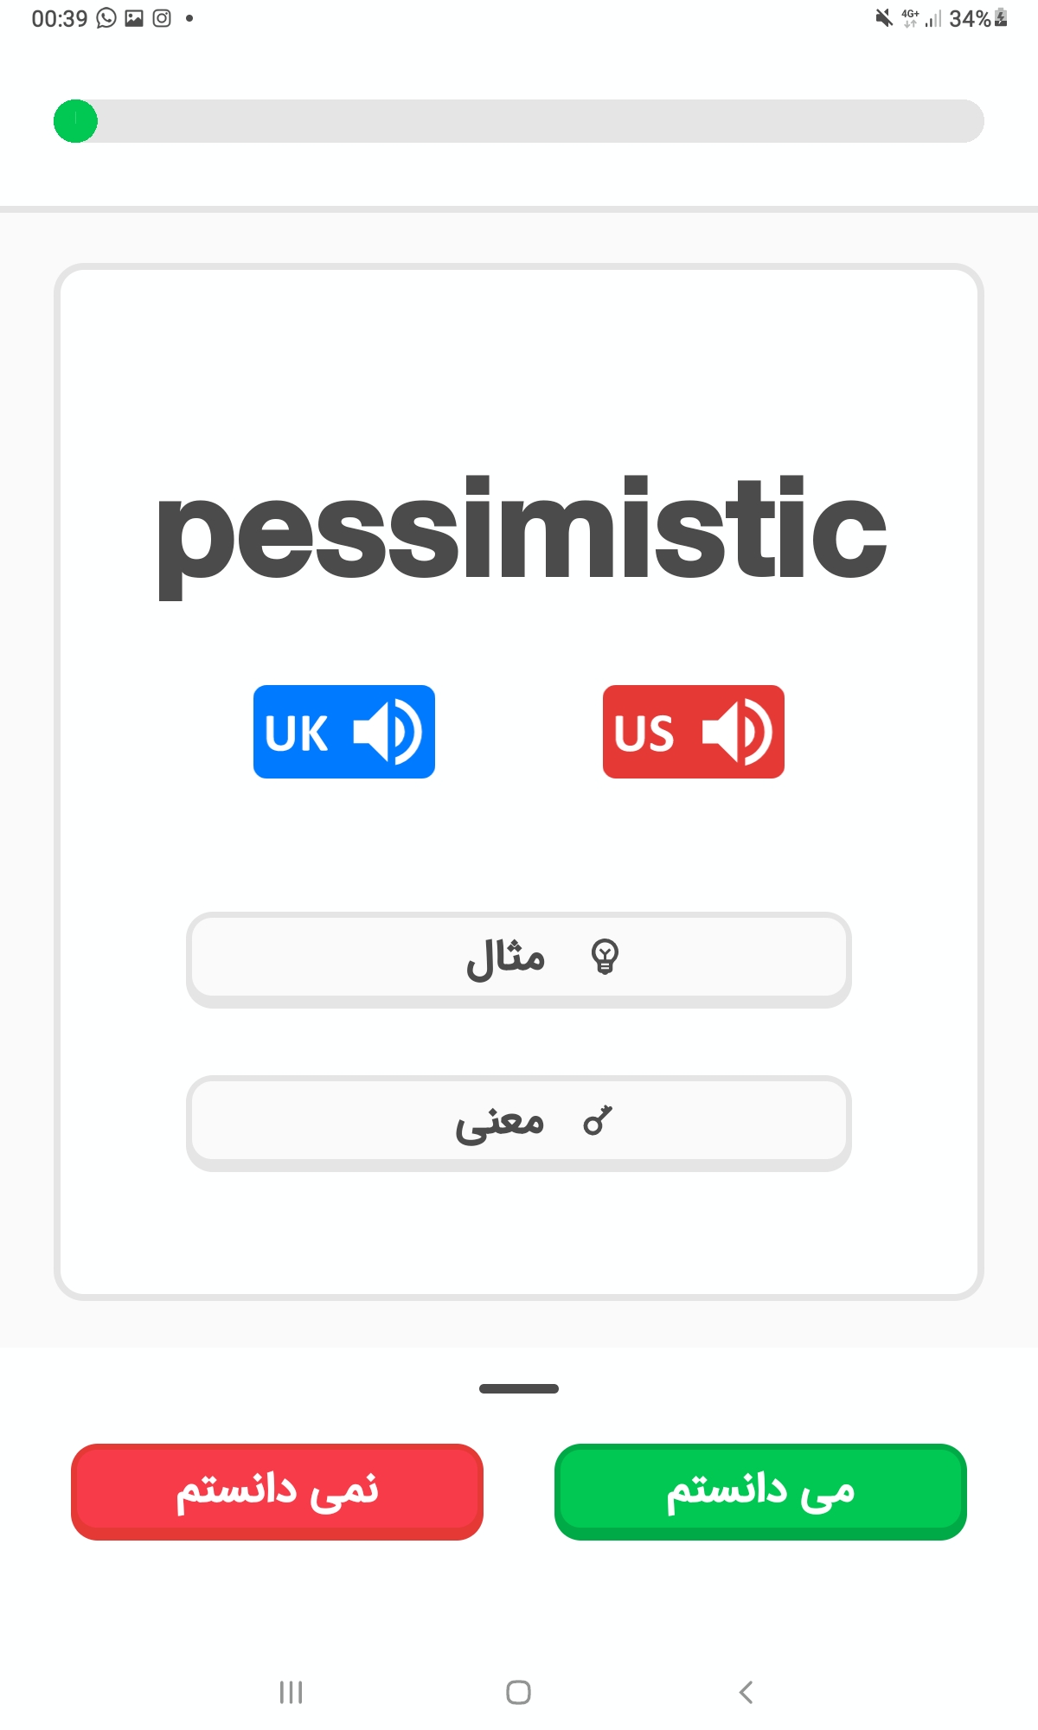This screenshot has width=1038, height=1730.
Task: Tap the red نمی دانستم button
Action: coord(277,1491)
